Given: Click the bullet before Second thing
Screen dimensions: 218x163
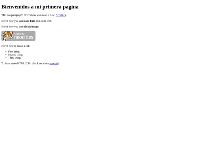Looking at the screenshot, I should click(6, 55).
